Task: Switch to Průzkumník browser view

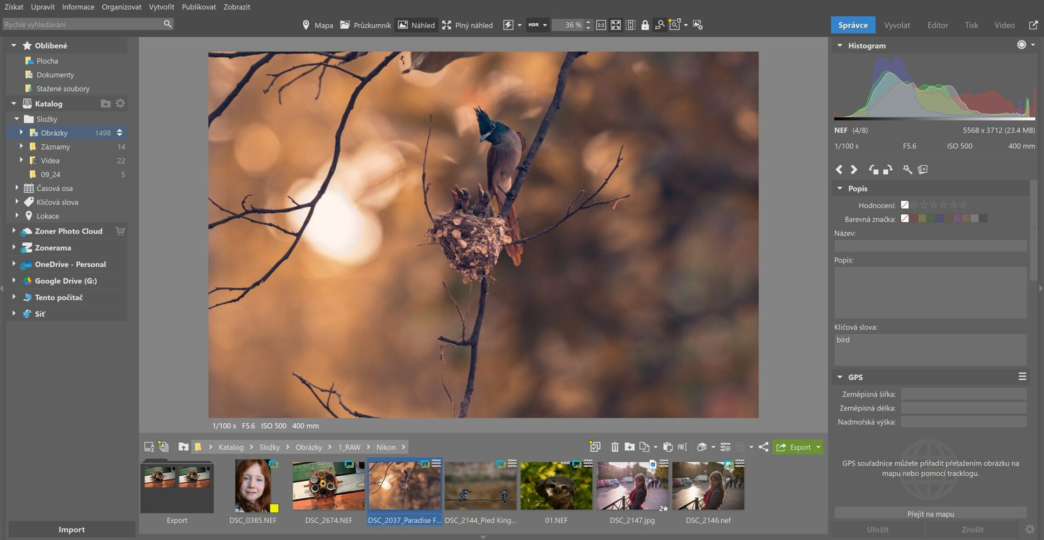Action: coord(365,25)
